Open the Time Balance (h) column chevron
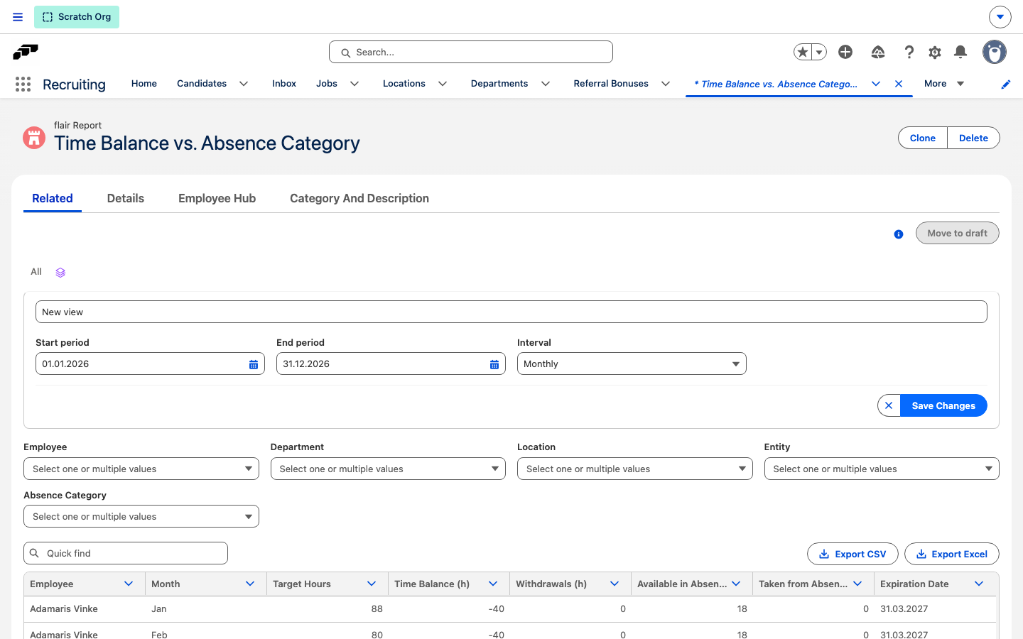Image resolution: width=1023 pixels, height=639 pixels. tap(493, 584)
